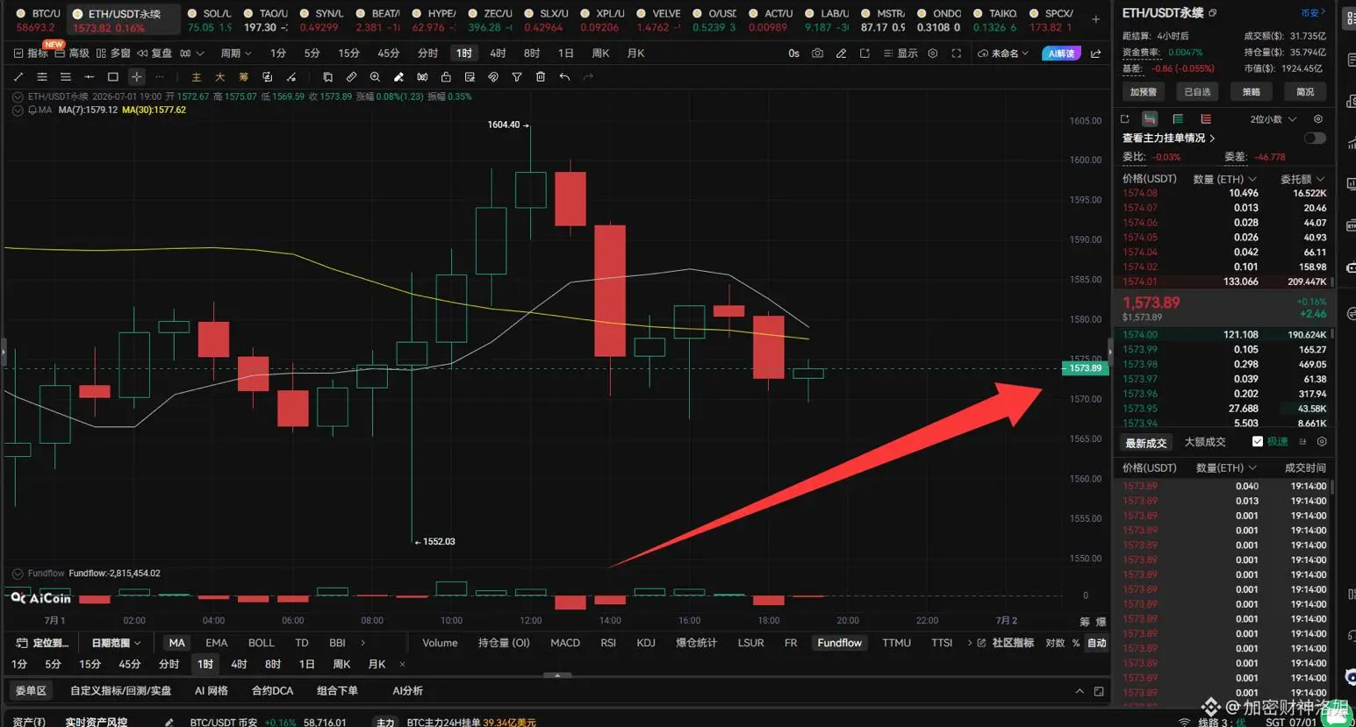Show sell-only order book view
This screenshot has width=1356, height=727.
coord(1206,118)
